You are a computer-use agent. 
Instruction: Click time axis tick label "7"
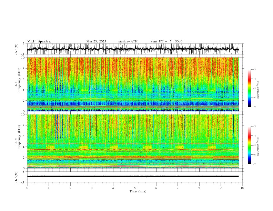pos(178,188)
